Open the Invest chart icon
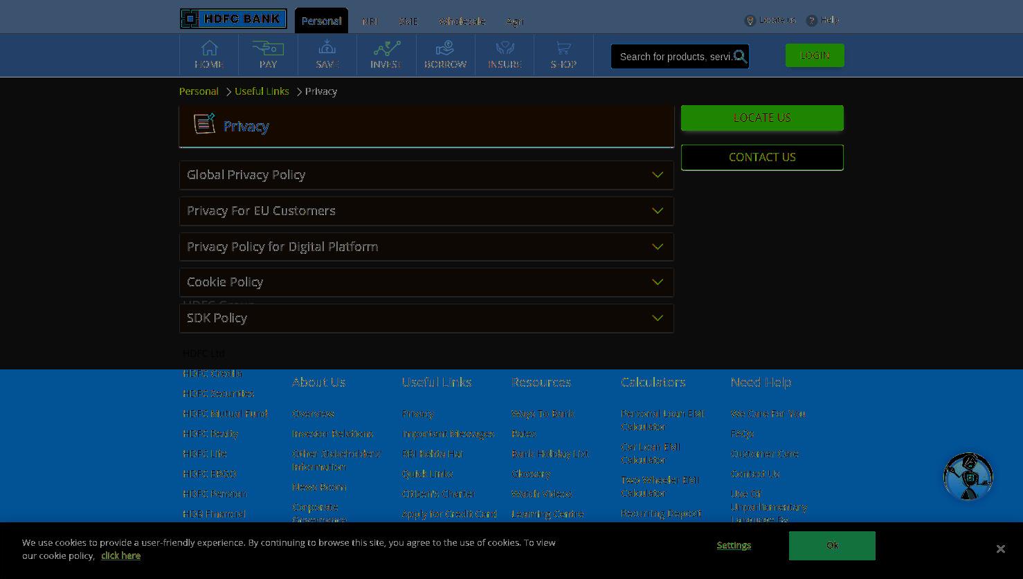The image size is (1023, 579). point(386,48)
